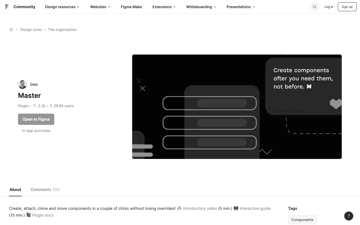Click the Sign up button
Viewport: 360px width, 225px height.
pyautogui.click(x=347, y=7)
